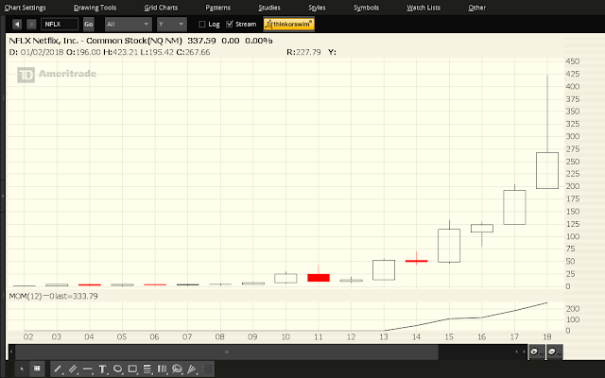
Task: Click the NFLX symbol input field
Action: [60, 25]
